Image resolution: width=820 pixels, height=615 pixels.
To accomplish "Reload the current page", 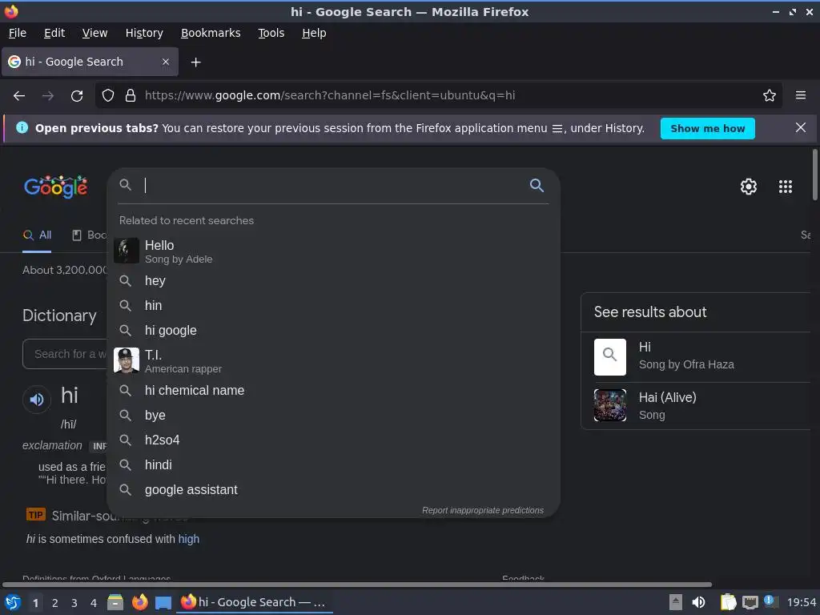I will tap(77, 96).
